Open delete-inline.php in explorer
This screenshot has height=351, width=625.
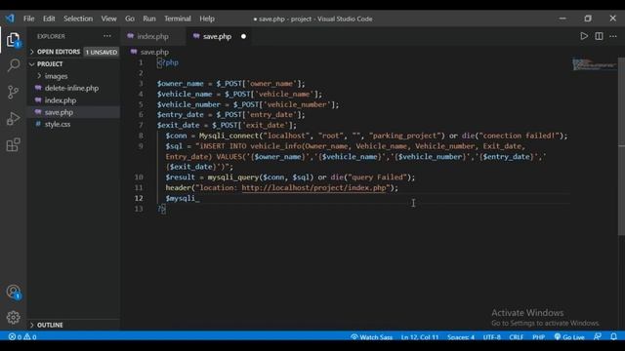point(71,88)
